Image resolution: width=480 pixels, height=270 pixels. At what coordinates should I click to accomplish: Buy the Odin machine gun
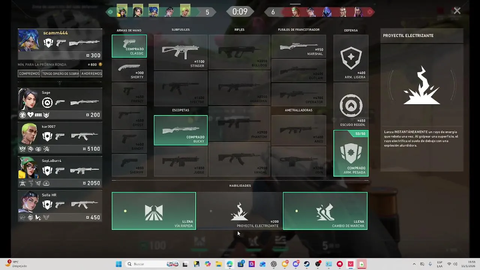(x=298, y=161)
